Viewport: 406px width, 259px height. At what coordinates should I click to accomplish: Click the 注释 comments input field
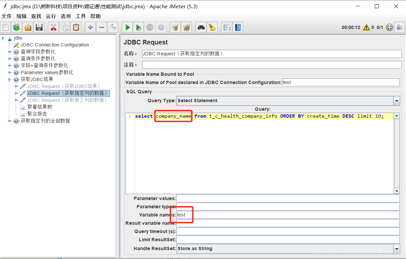point(272,65)
